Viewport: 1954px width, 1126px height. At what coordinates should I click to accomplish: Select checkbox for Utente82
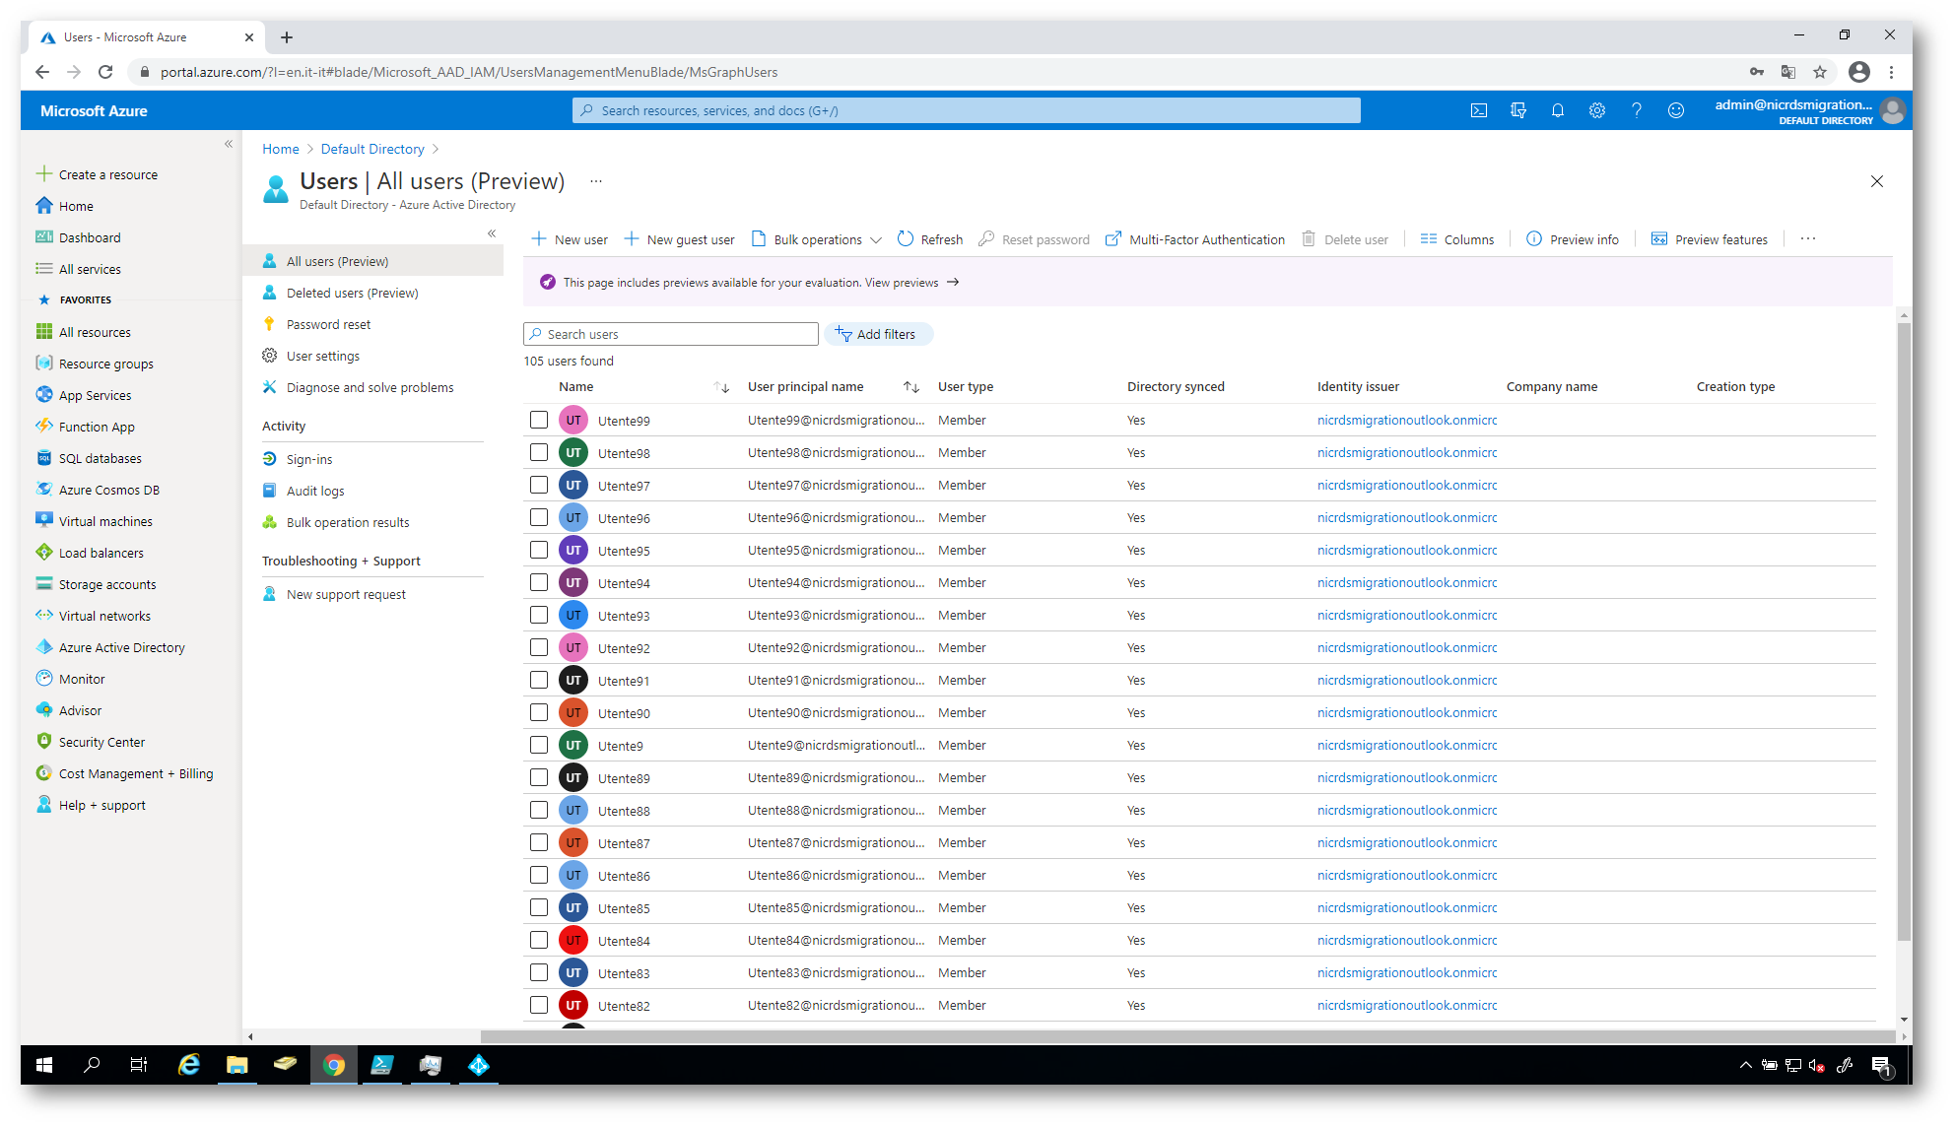click(x=539, y=1005)
